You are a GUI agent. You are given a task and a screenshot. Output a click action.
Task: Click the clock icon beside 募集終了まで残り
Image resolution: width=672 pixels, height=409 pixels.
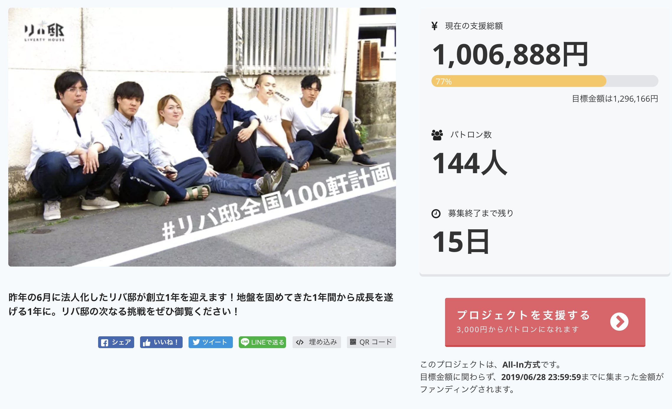click(436, 213)
